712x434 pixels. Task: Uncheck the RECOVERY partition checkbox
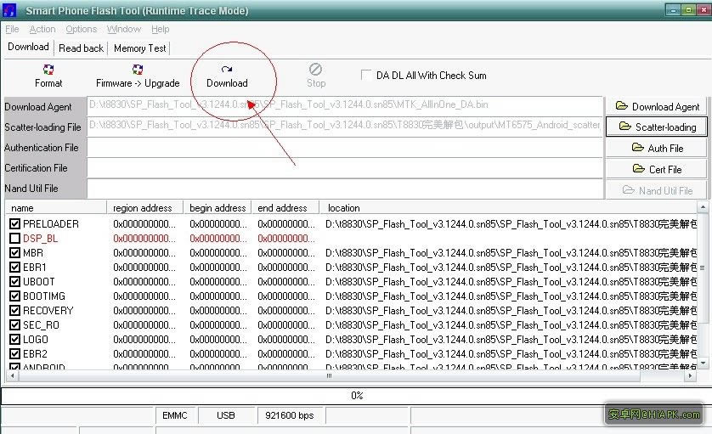point(15,311)
